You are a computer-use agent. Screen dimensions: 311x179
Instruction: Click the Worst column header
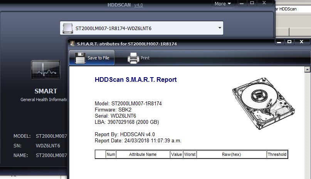[x=190, y=154]
